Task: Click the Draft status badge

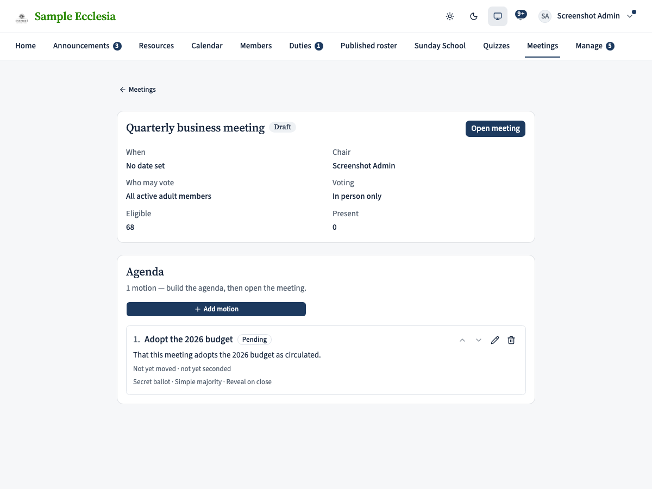Action: [x=283, y=127]
